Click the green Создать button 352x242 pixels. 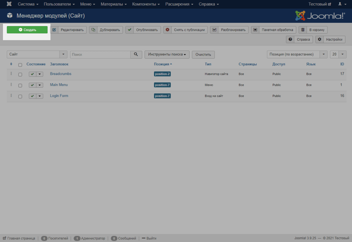(27, 30)
